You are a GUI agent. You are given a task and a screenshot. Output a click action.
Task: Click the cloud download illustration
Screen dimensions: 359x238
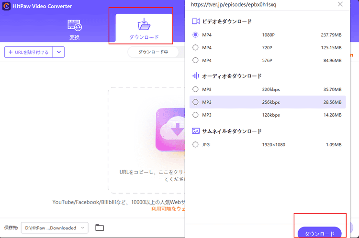click(x=170, y=130)
